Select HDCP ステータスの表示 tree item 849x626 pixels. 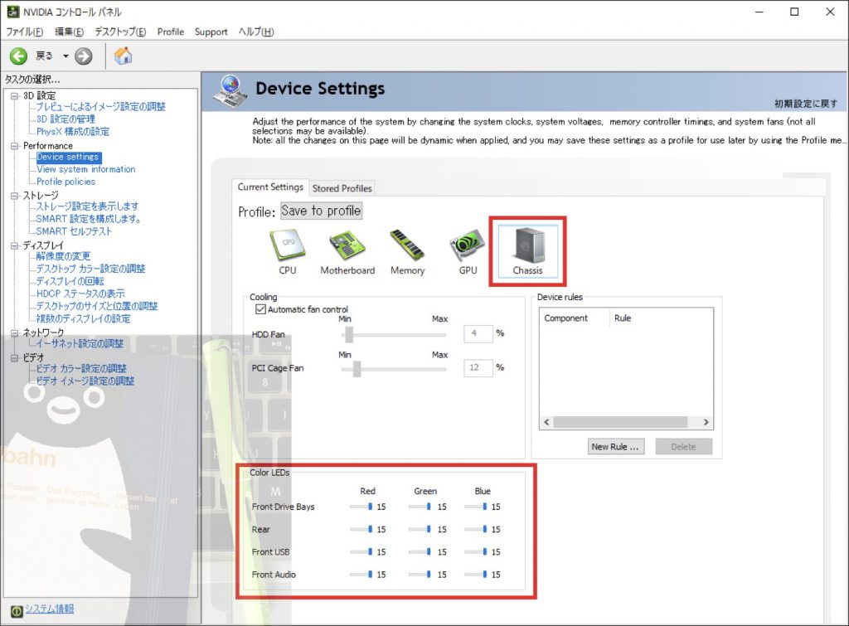coord(80,294)
